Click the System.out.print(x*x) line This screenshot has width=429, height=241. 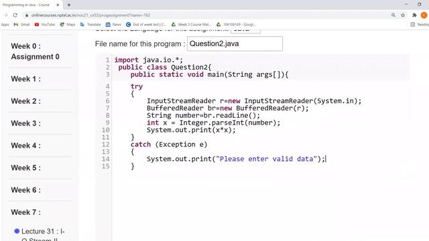tap(191, 130)
